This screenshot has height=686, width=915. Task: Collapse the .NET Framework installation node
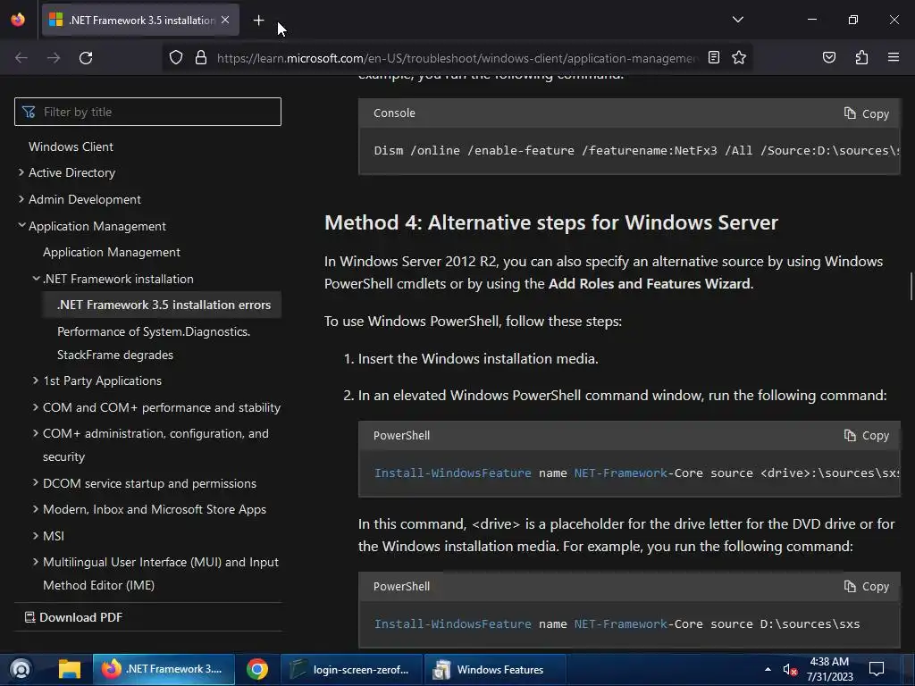[x=36, y=279]
